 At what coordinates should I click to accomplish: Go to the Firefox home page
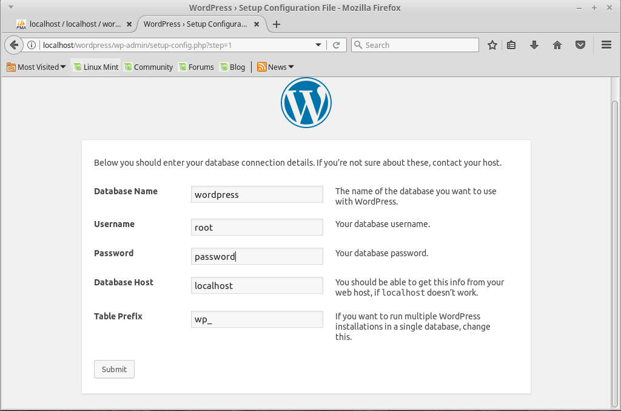click(x=557, y=45)
